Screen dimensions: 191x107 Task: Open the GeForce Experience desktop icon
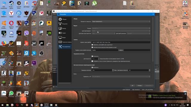click(x=49, y=34)
